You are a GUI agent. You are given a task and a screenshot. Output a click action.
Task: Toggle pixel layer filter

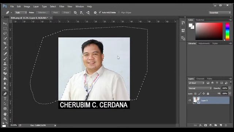click(208, 83)
